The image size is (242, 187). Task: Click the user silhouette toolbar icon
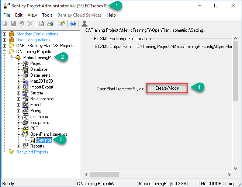coord(84,24)
